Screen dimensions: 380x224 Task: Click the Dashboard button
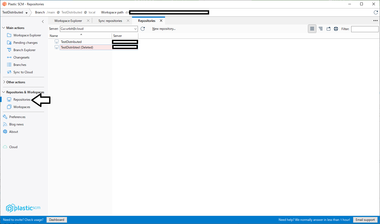tap(57, 220)
